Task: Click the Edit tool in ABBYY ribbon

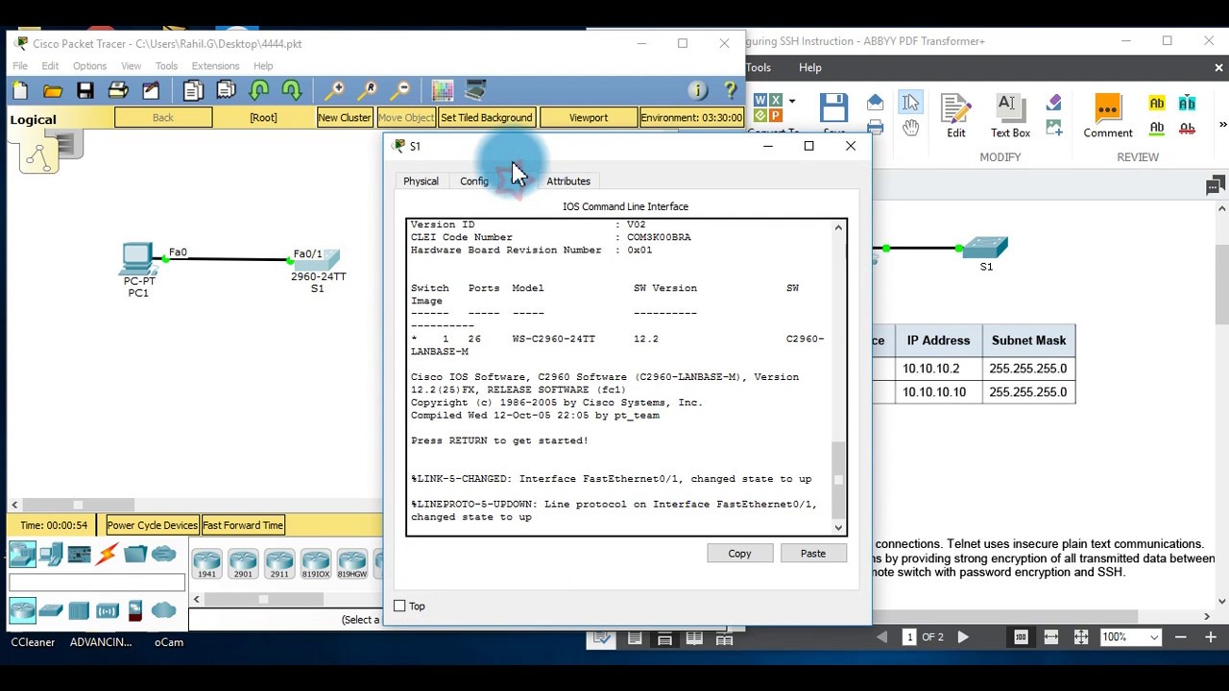Action: [956, 117]
